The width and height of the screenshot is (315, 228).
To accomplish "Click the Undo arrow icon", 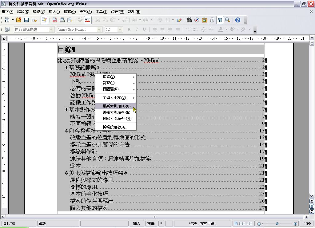I will [x=134, y=20].
